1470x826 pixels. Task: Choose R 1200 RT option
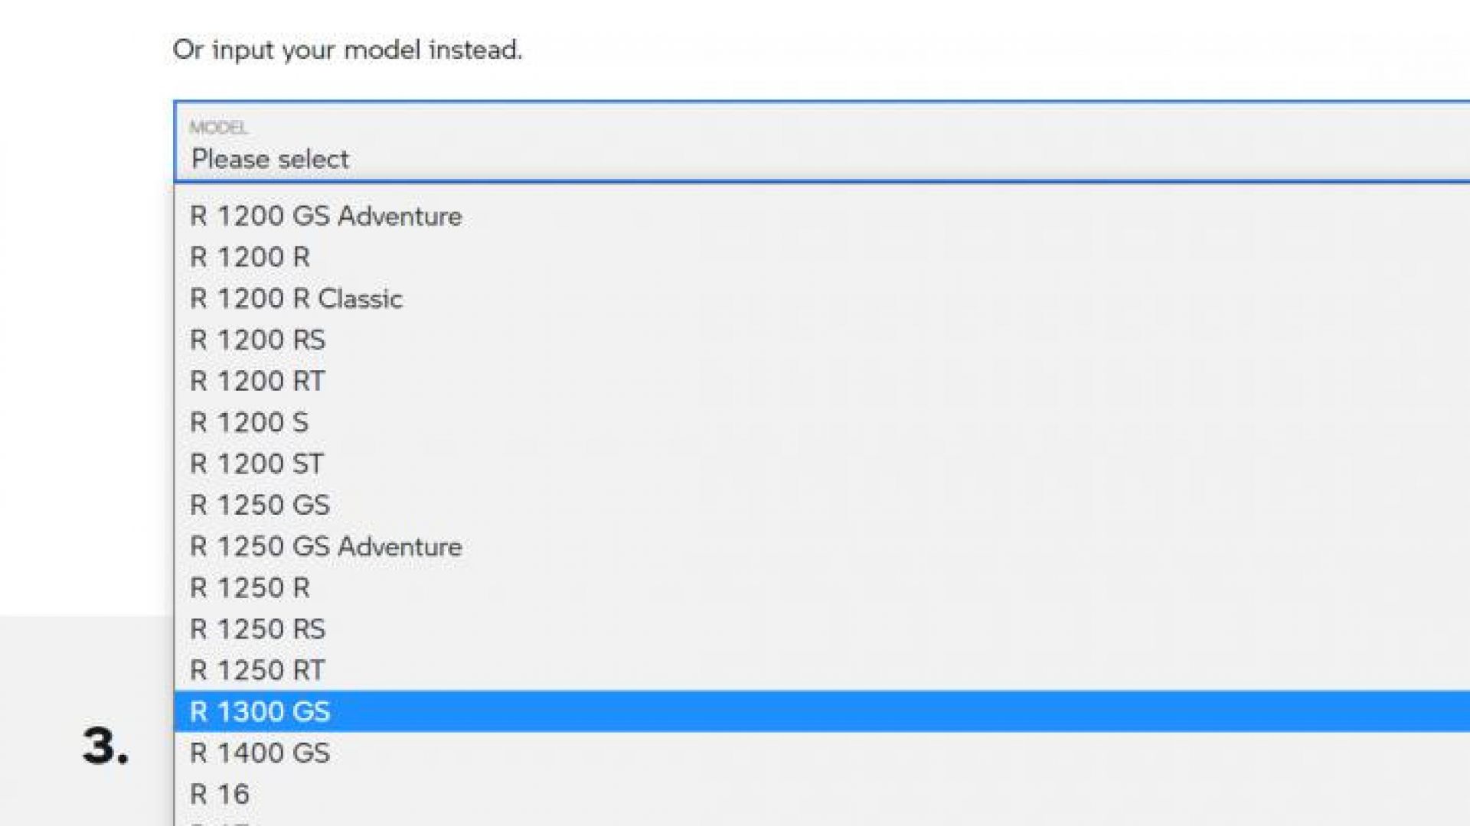[257, 382]
